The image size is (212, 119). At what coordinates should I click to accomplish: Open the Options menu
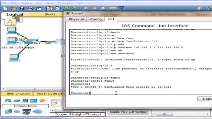pyautogui.click(x=26, y=3)
